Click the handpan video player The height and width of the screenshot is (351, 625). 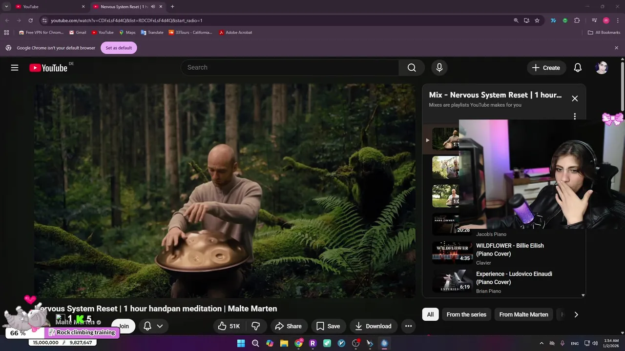tap(225, 191)
